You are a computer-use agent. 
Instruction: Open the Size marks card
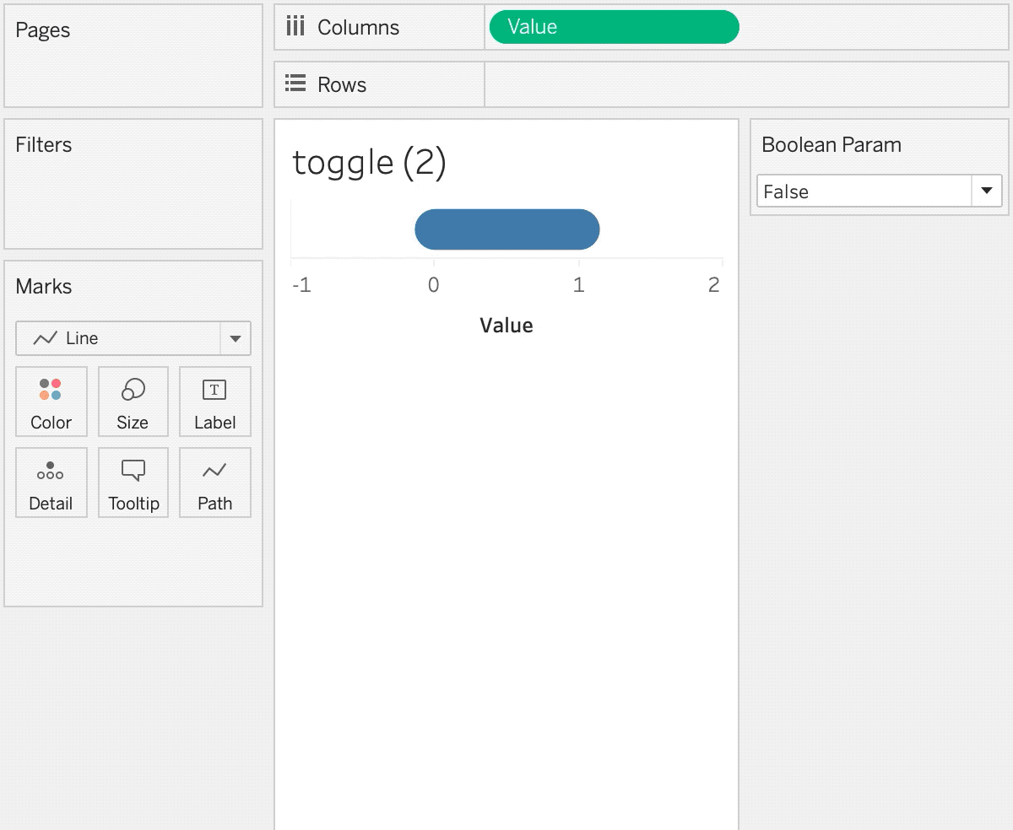pos(133,402)
